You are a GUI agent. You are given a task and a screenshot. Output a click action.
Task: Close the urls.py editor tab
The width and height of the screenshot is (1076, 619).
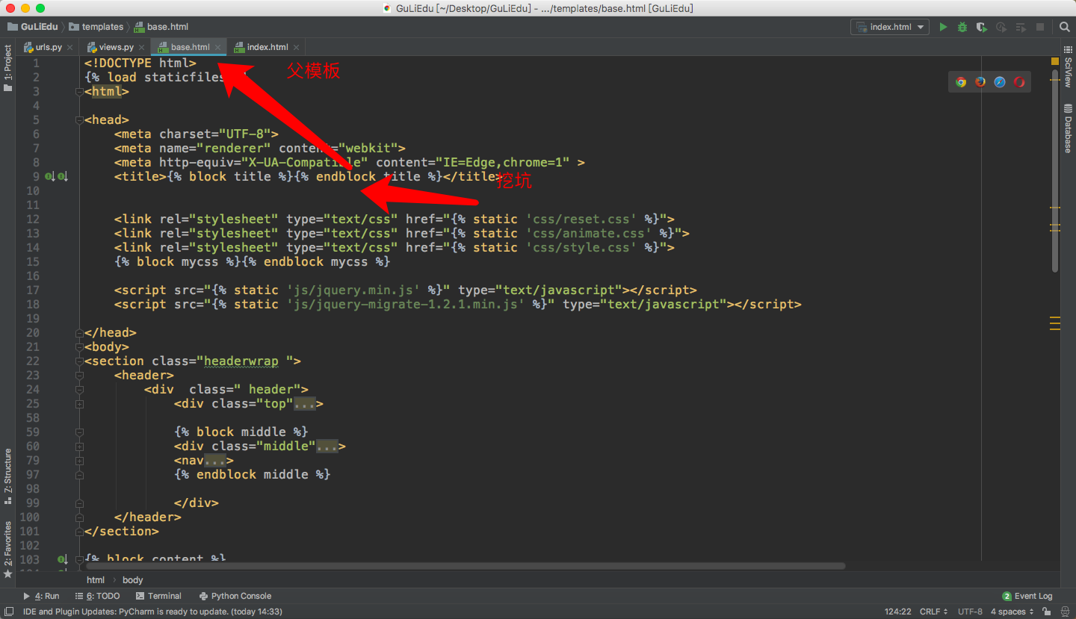click(x=69, y=47)
